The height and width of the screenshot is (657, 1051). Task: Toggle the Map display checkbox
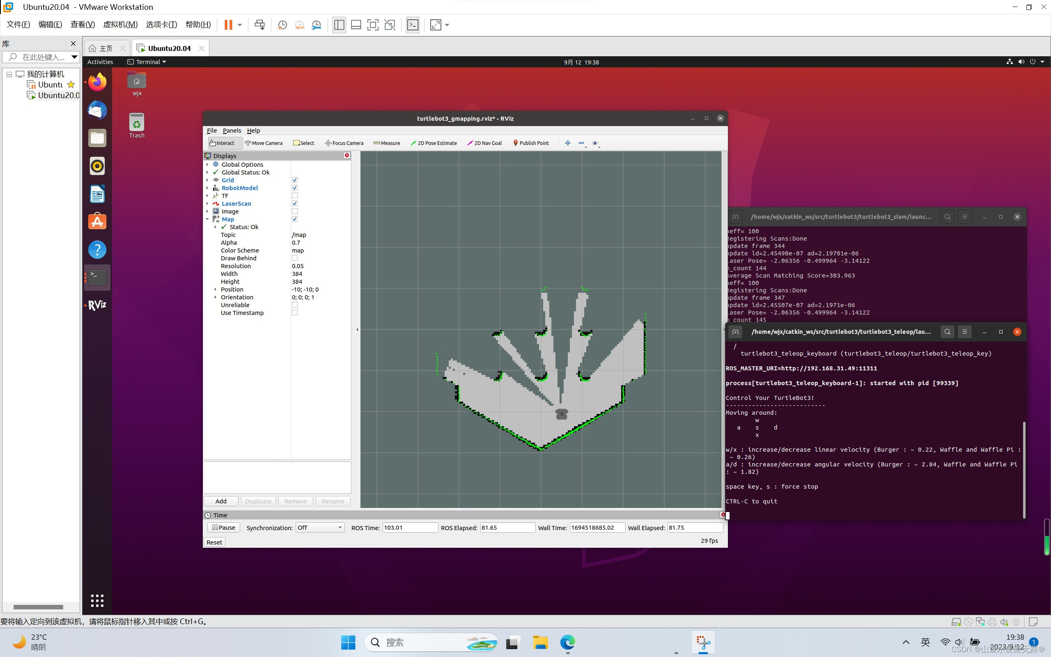294,219
